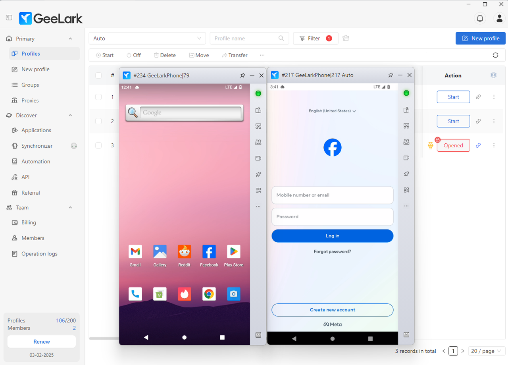This screenshot has width=508, height=365.
Task: Click Forgot password? link
Action: [x=332, y=251]
